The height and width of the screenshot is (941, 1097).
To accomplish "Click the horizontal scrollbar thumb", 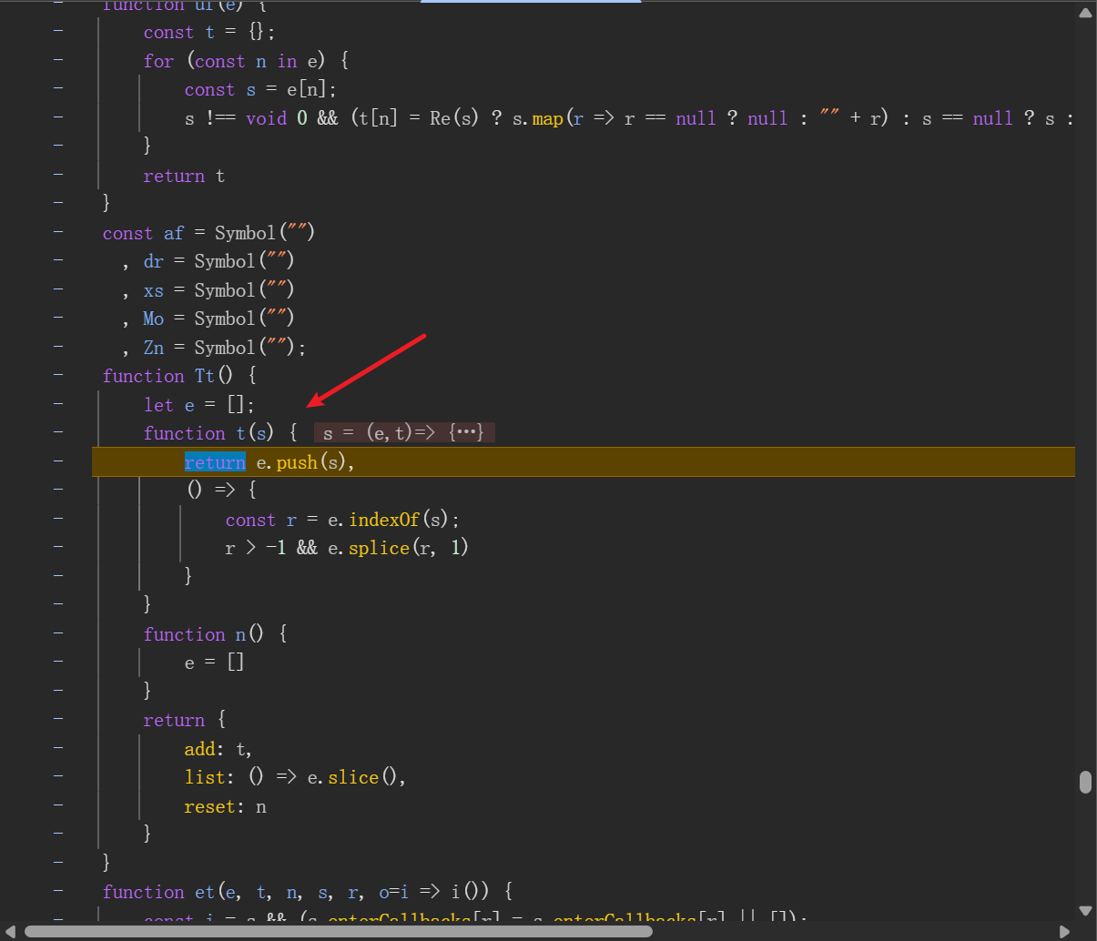I will (x=337, y=932).
